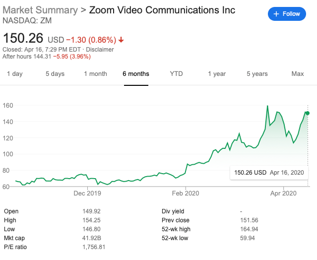Select the Max range tab
317x260 pixels.
(298, 74)
